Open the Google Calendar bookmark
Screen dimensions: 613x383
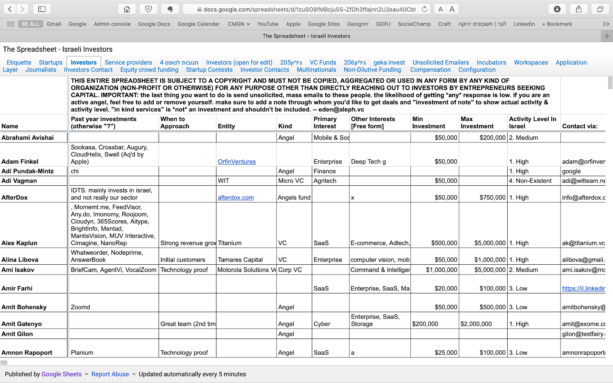pos(198,24)
